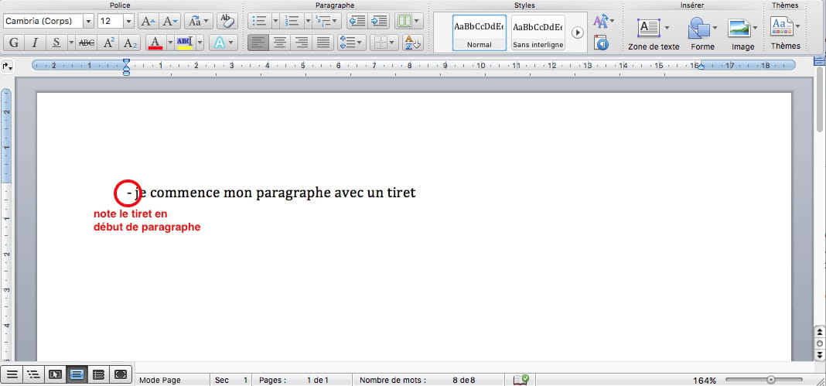826x386 pixels.
Task: Choose the Sans interligne style
Action: click(538, 32)
